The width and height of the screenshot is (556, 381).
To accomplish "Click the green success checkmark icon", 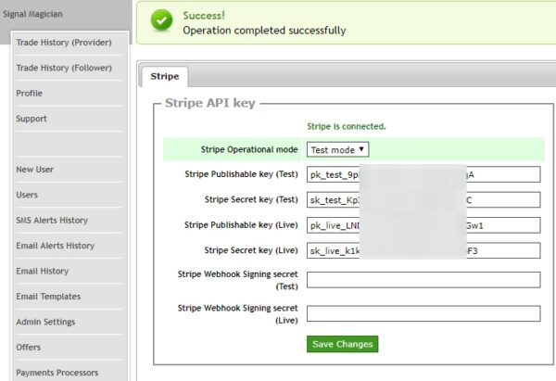I will click(x=161, y=21).
